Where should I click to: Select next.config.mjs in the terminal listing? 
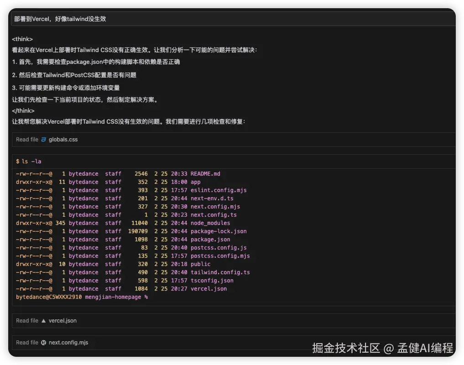215,207
